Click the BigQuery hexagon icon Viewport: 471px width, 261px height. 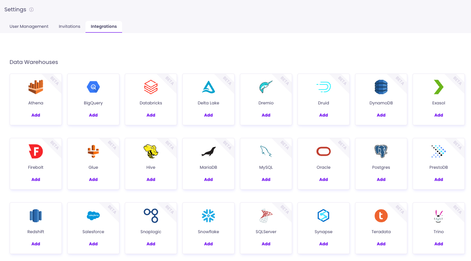click(x=93, y=87)
